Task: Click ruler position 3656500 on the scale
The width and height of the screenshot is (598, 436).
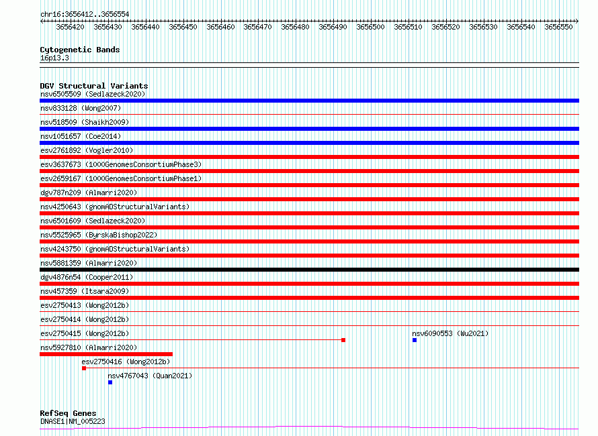Action: (370, 27)
